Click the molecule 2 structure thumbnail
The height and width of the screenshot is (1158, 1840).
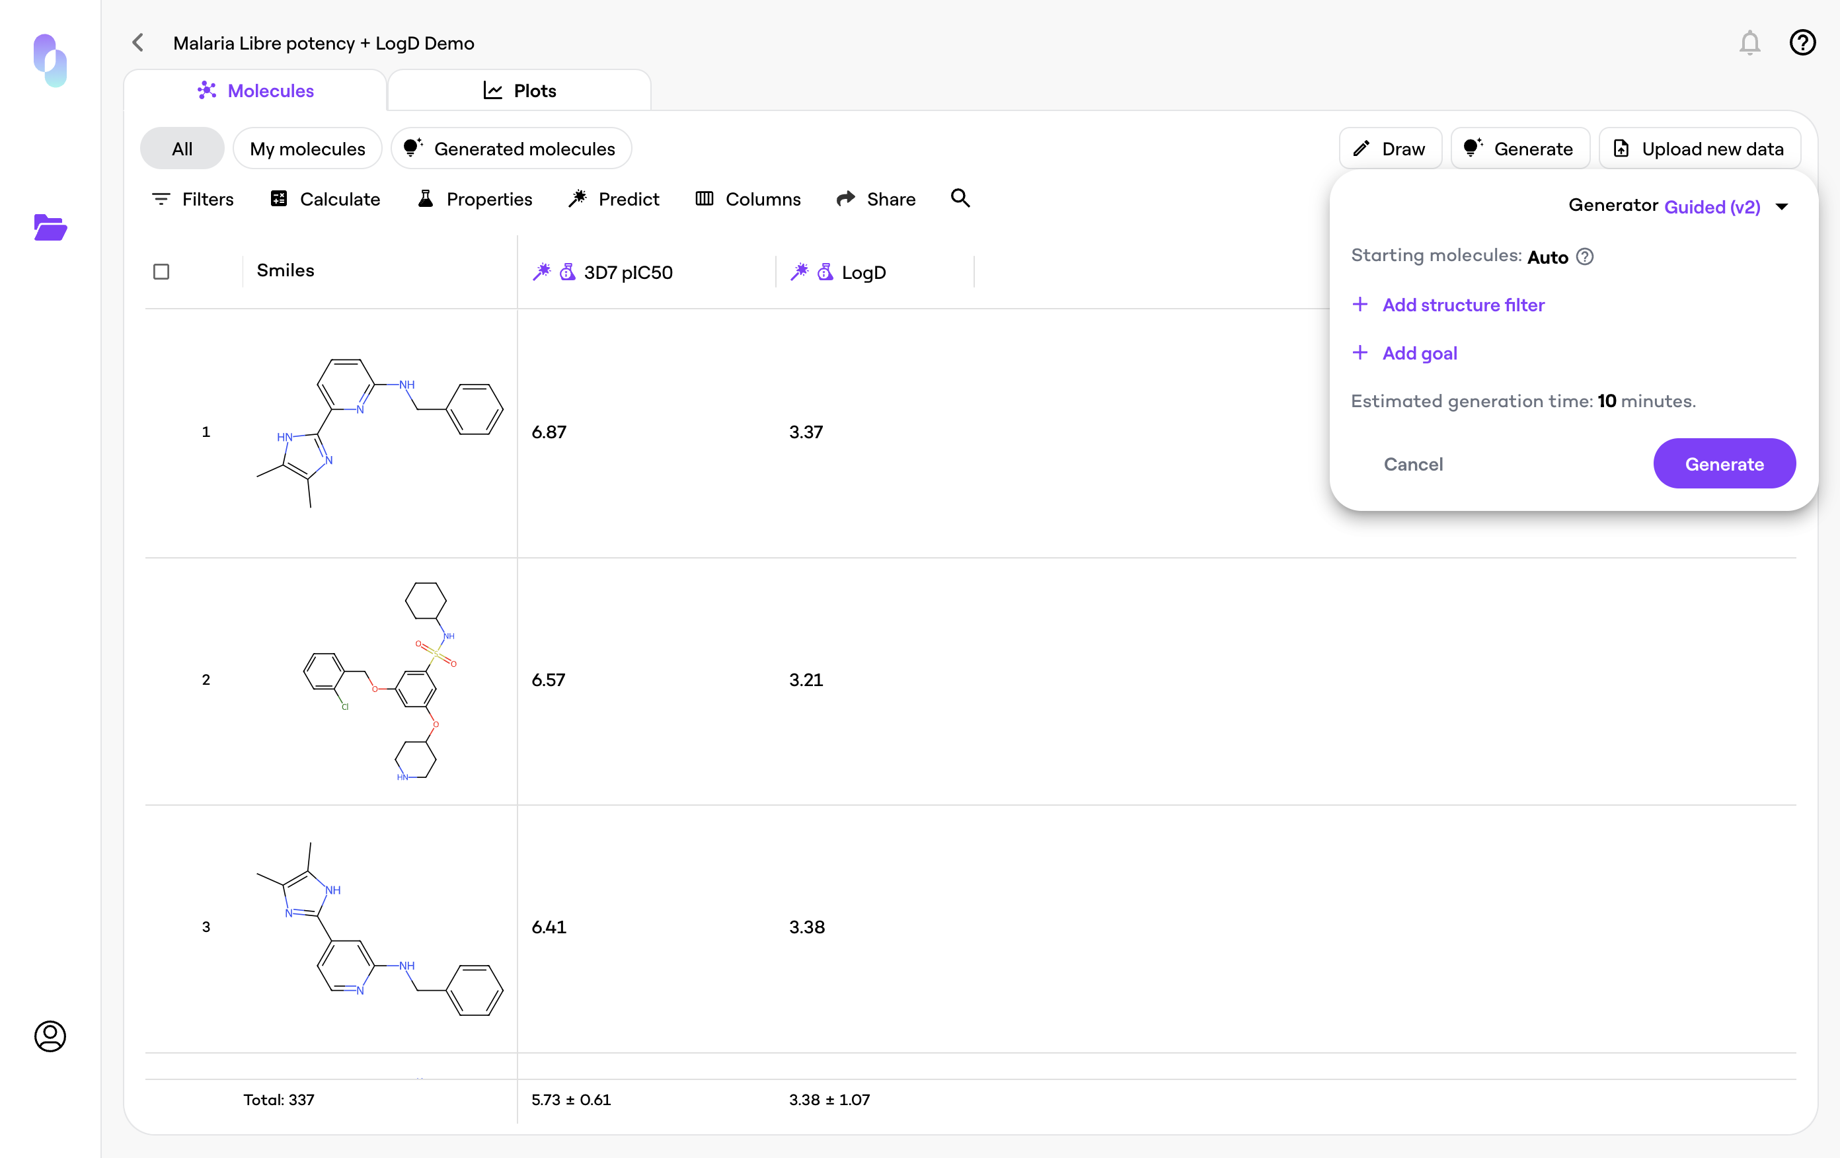pyautogui.click(x=380, y=680)
